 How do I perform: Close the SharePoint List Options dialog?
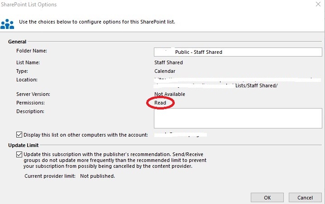point(318,4)
